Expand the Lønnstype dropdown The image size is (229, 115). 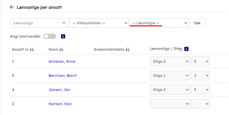[159, 23]
